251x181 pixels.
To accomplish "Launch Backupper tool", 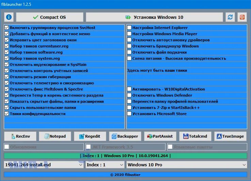I will pos(125,136).
